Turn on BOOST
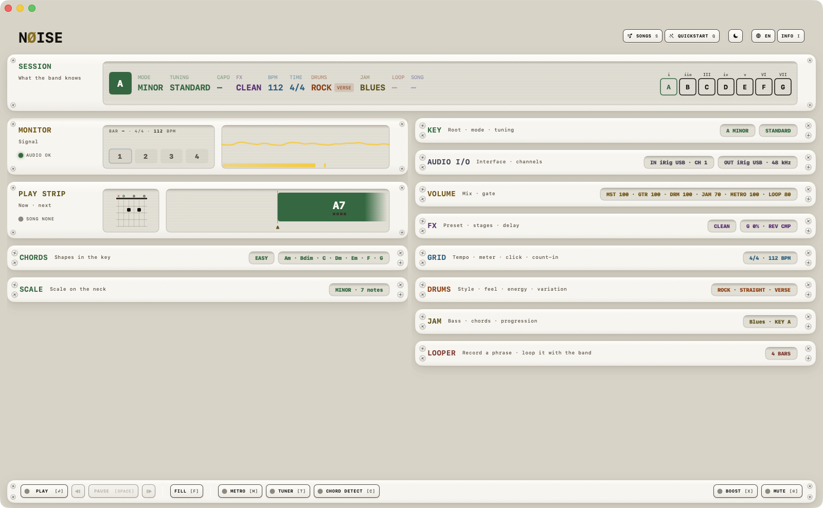This screenshot has height=508, width=823. [x=736, y=491]
